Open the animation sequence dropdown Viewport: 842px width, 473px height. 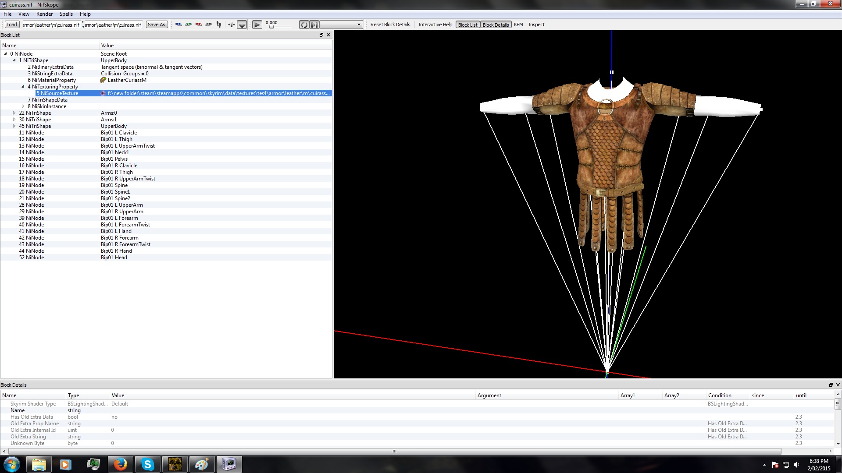[x=341, y=25]
